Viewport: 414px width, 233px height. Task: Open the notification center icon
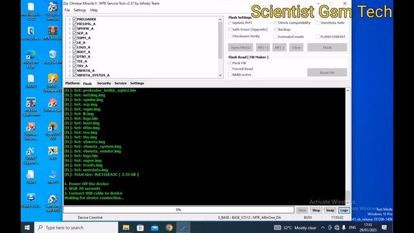tap(384, 227)
